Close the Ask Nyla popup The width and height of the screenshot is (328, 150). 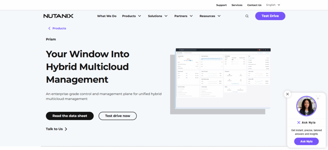[287, 94]
